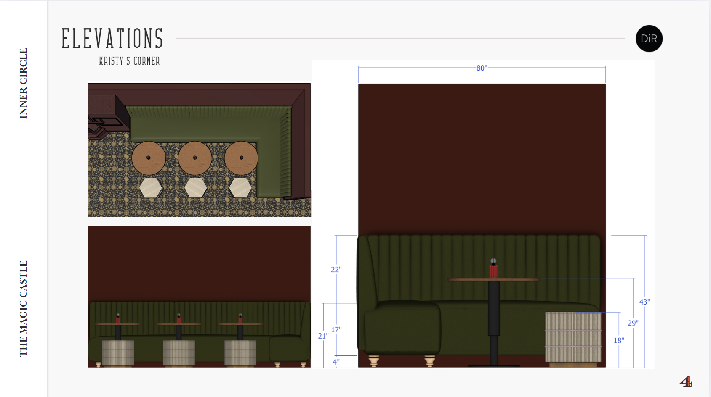Click the 22" backrest dimension label
The width and height of the screenshot is (711, 397).
[336, 270]
